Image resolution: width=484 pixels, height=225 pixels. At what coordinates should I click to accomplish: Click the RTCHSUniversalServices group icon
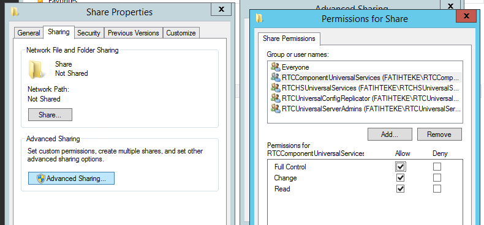pos(275,87)
